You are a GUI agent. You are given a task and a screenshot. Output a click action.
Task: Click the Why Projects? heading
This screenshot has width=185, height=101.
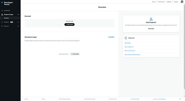(151, 22)
